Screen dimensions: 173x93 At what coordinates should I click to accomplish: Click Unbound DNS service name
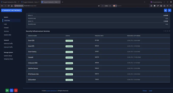coord(33,63)
